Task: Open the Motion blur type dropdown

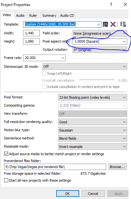Action: point(92,130)
